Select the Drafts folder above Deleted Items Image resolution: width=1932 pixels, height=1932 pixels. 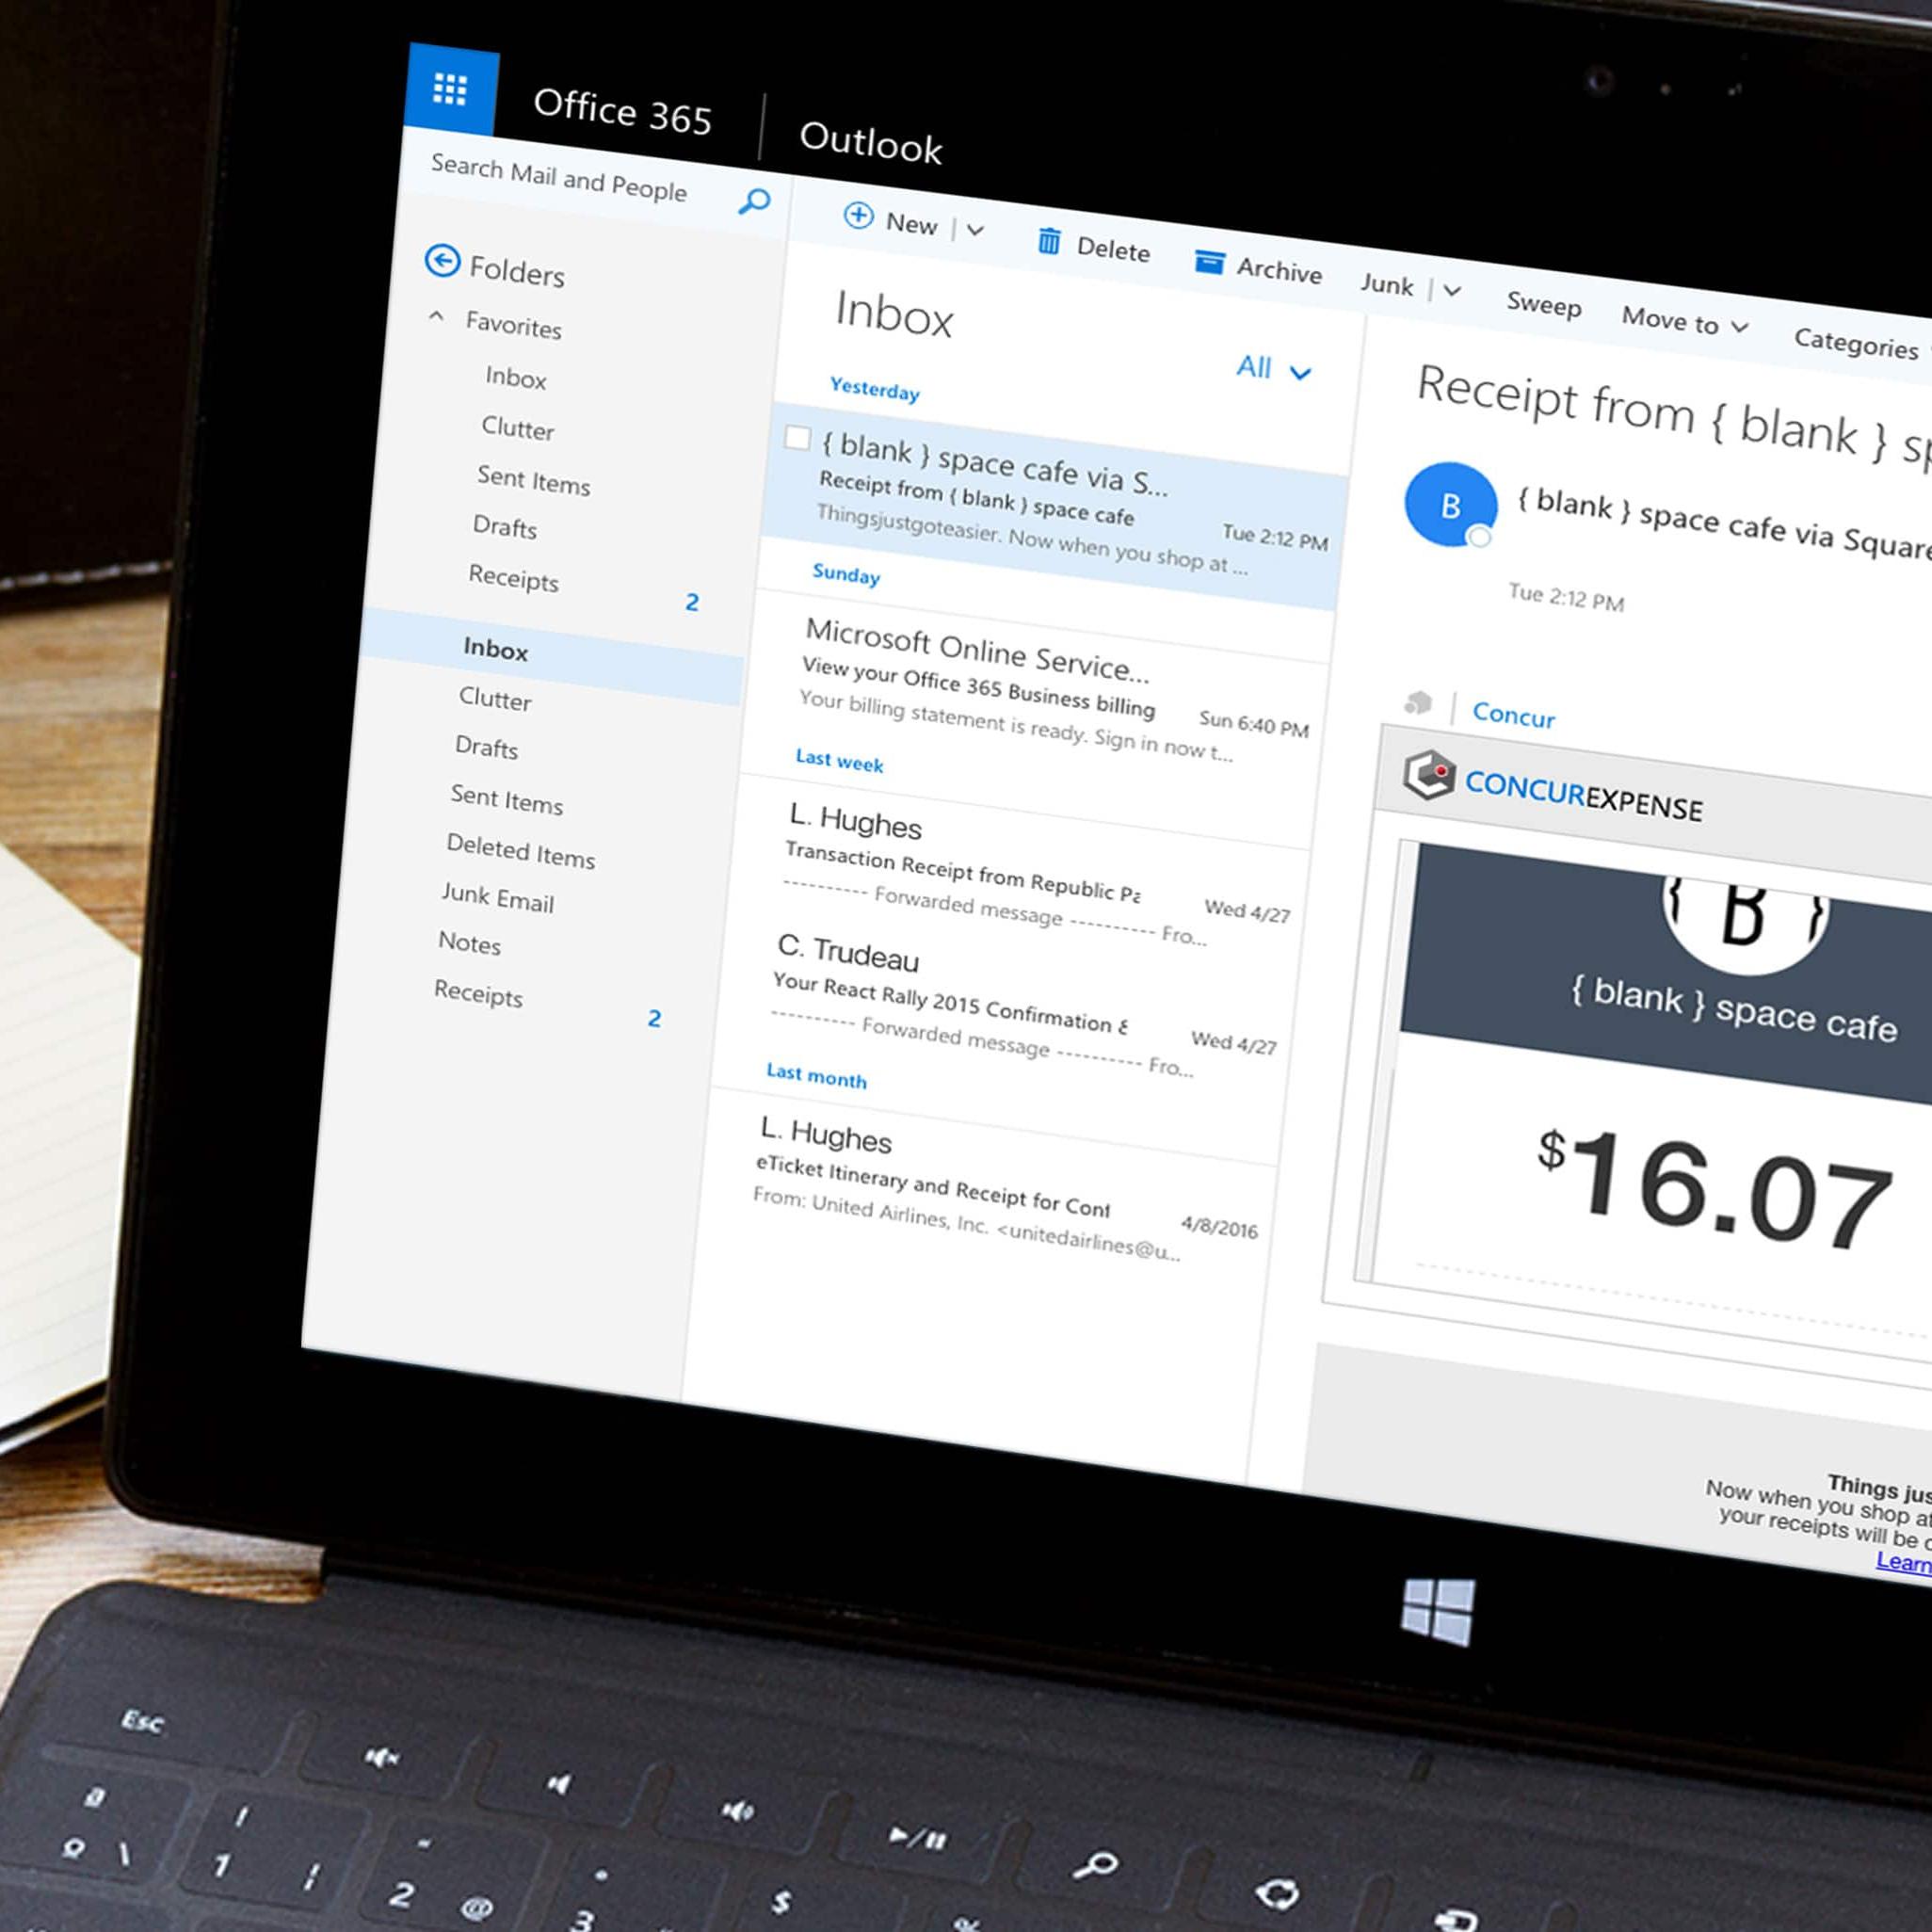(x=486, y=747)
